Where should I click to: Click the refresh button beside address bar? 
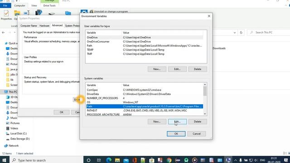pyautogui.click(x=241, y=33)
